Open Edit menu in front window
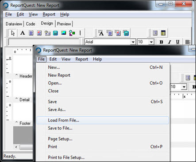 point(53,59)
